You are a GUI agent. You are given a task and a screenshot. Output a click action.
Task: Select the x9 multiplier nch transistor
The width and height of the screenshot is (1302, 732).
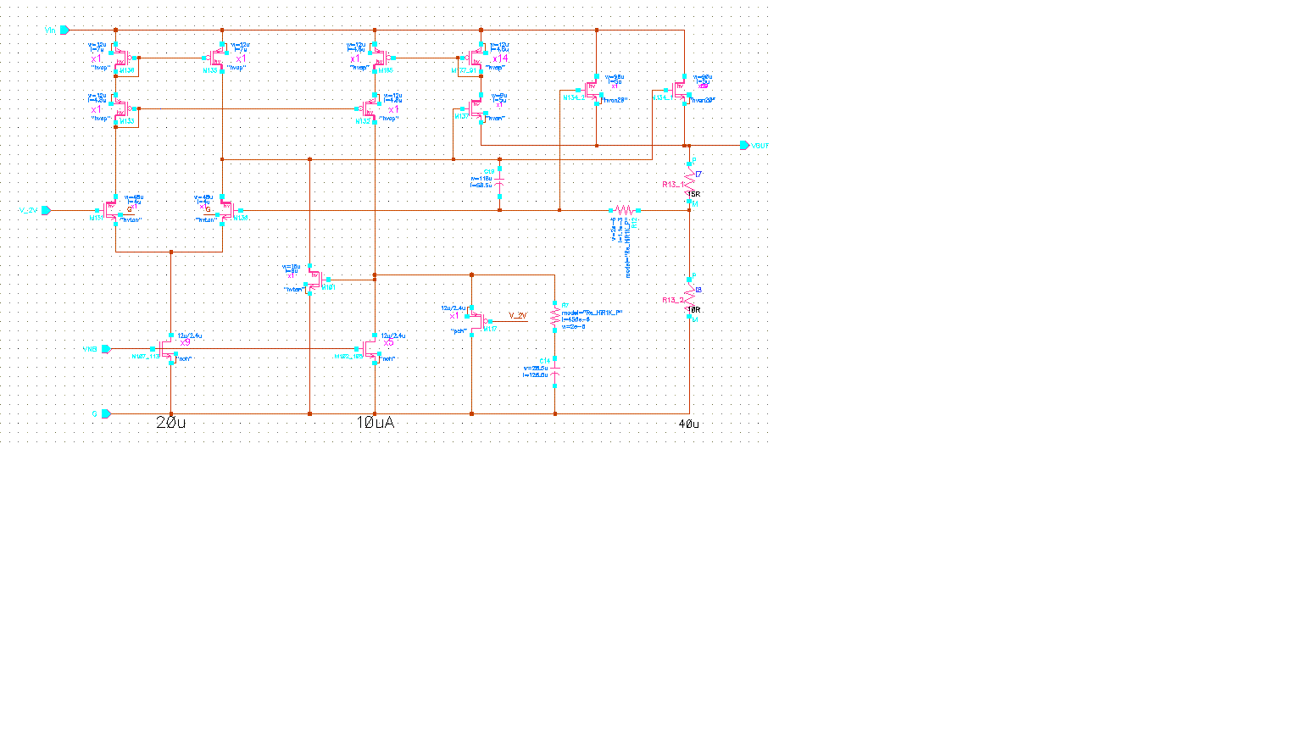166,348
